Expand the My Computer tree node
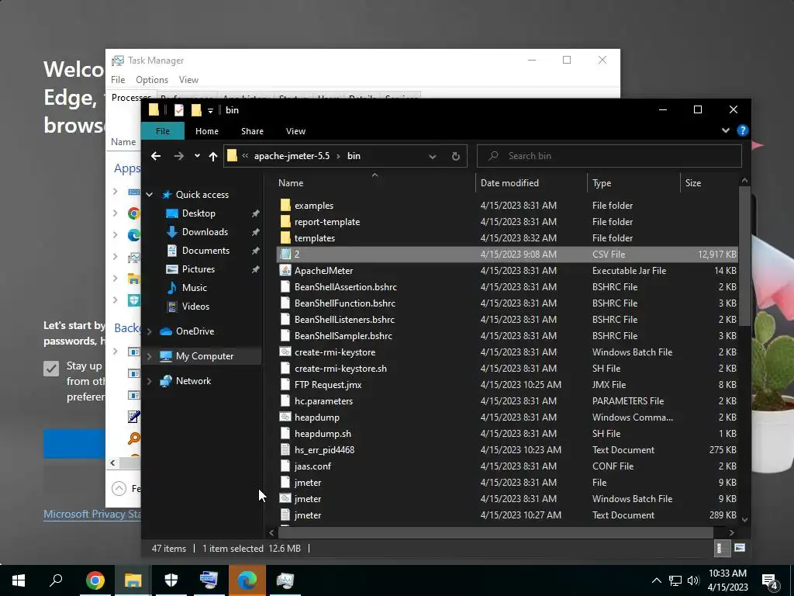This screenshot has width=794, height=596. point(150,356)
